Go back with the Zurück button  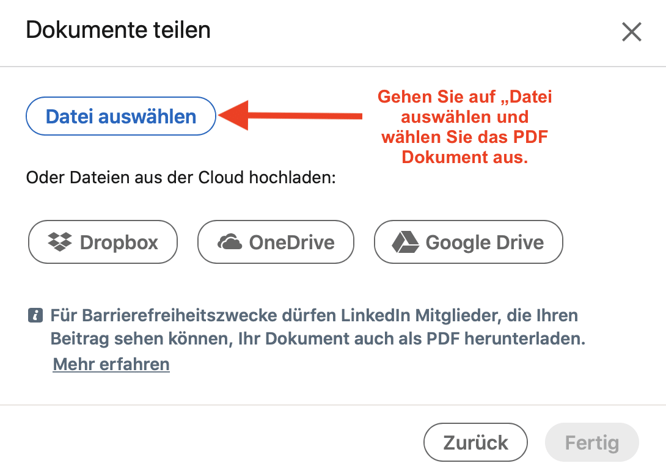coord(475,442)
